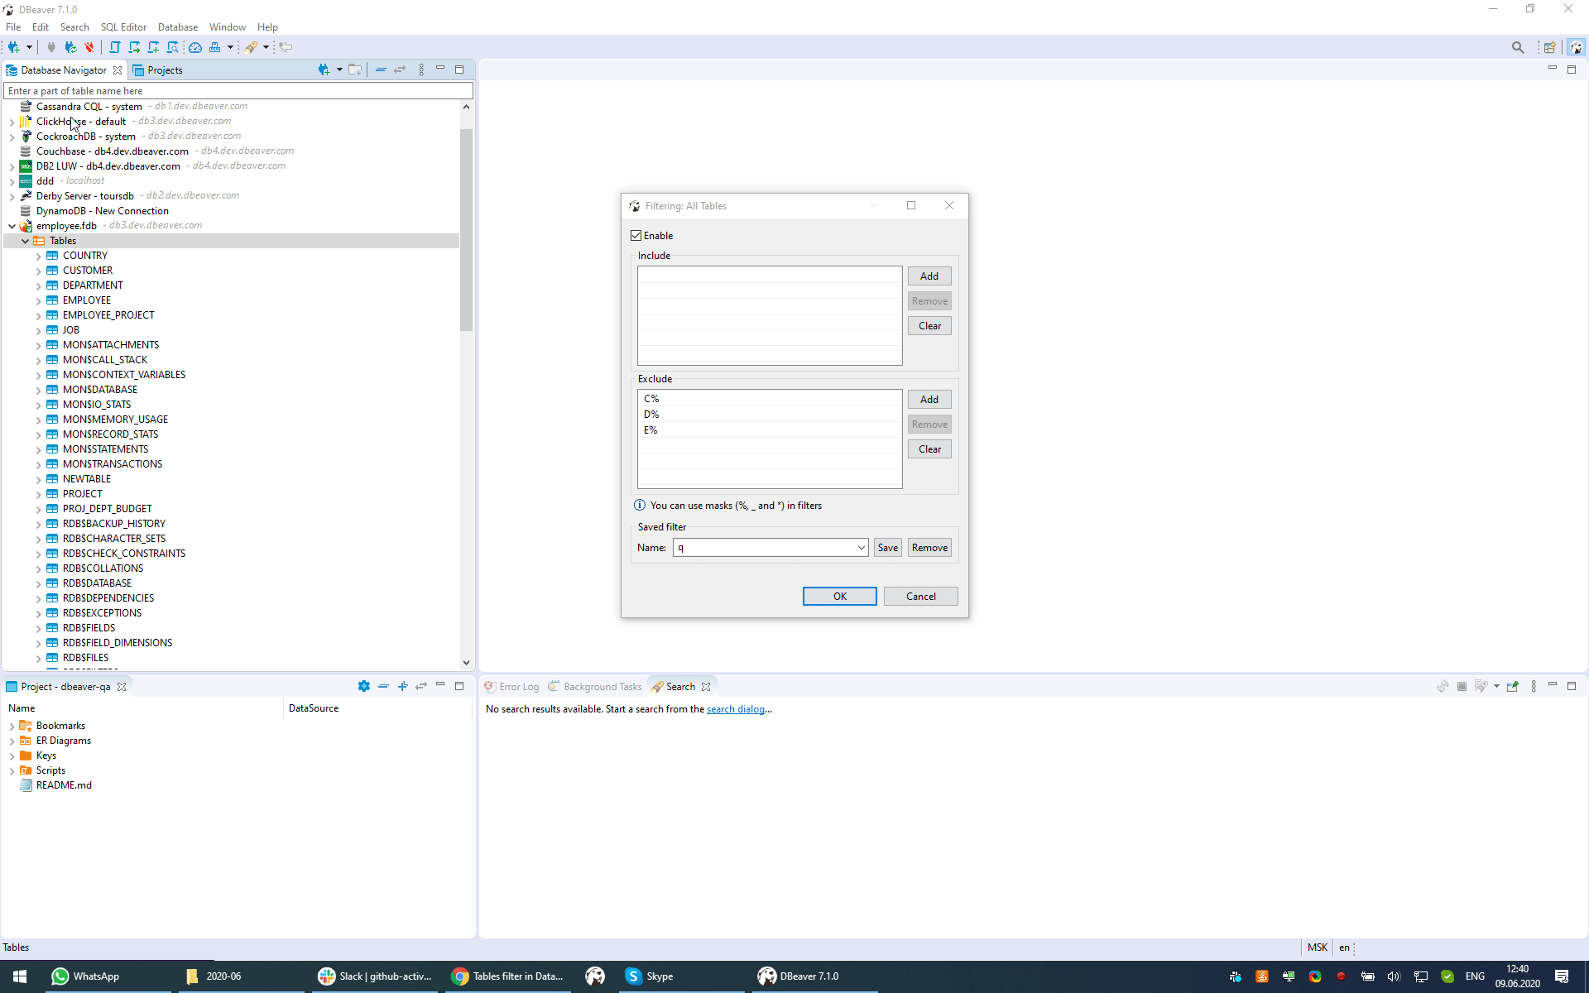Open the Driver Manager
Viewport: 1589px width, 993px height.
(x=214, y=47)
